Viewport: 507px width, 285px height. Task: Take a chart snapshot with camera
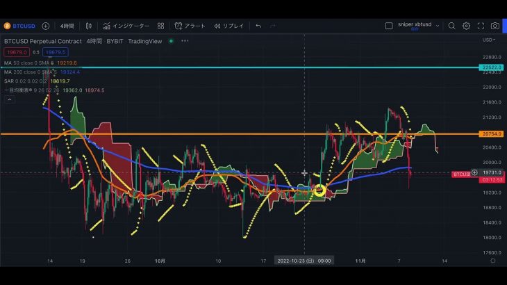click(x=495, y=26)
